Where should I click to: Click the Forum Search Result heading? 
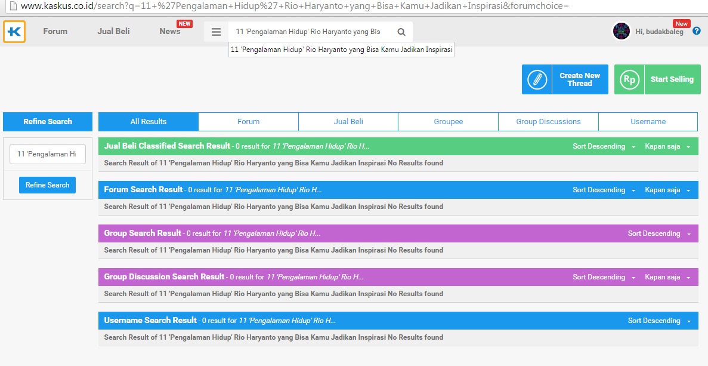click(x=143, y=190)
